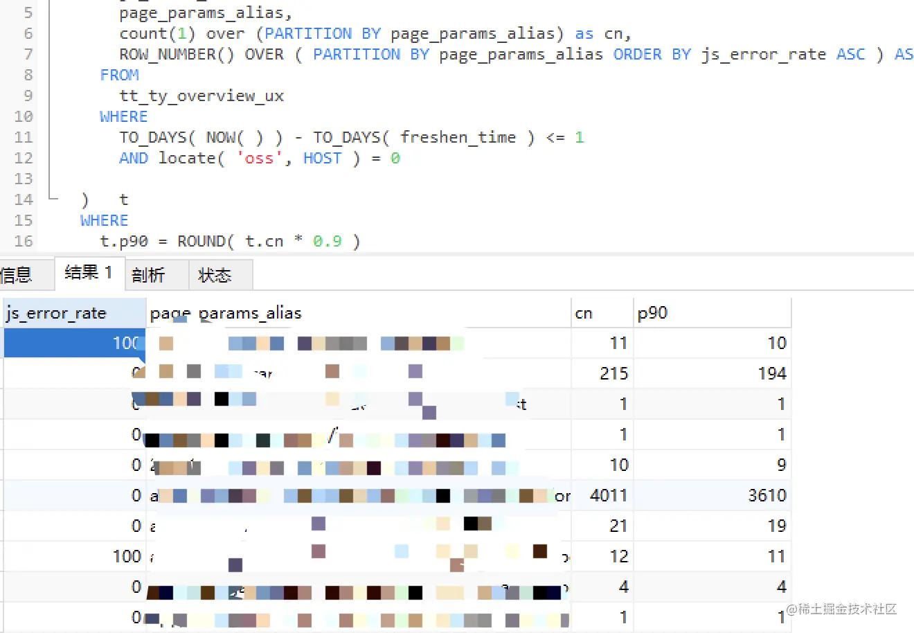Image resolution: width=914 pixels, height=633 pixels.
Task: Collapse the code fold marker at line 14
Action: click(53, 199)
